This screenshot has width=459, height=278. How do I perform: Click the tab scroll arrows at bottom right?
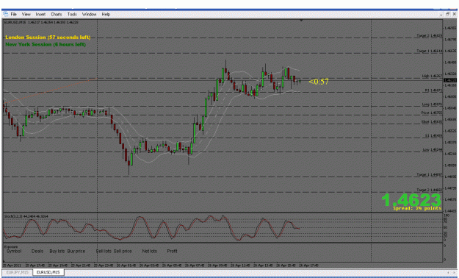pos(451,272)
